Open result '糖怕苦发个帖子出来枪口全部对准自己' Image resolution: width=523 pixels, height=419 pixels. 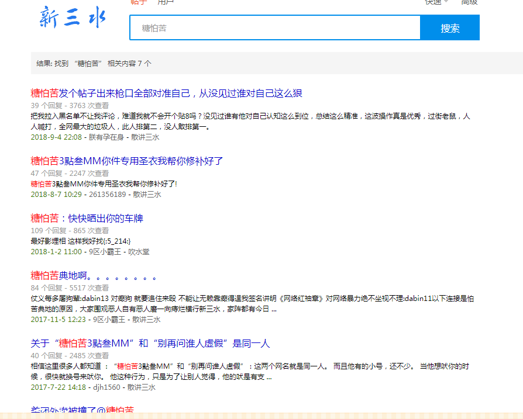(x=166, y=94)
